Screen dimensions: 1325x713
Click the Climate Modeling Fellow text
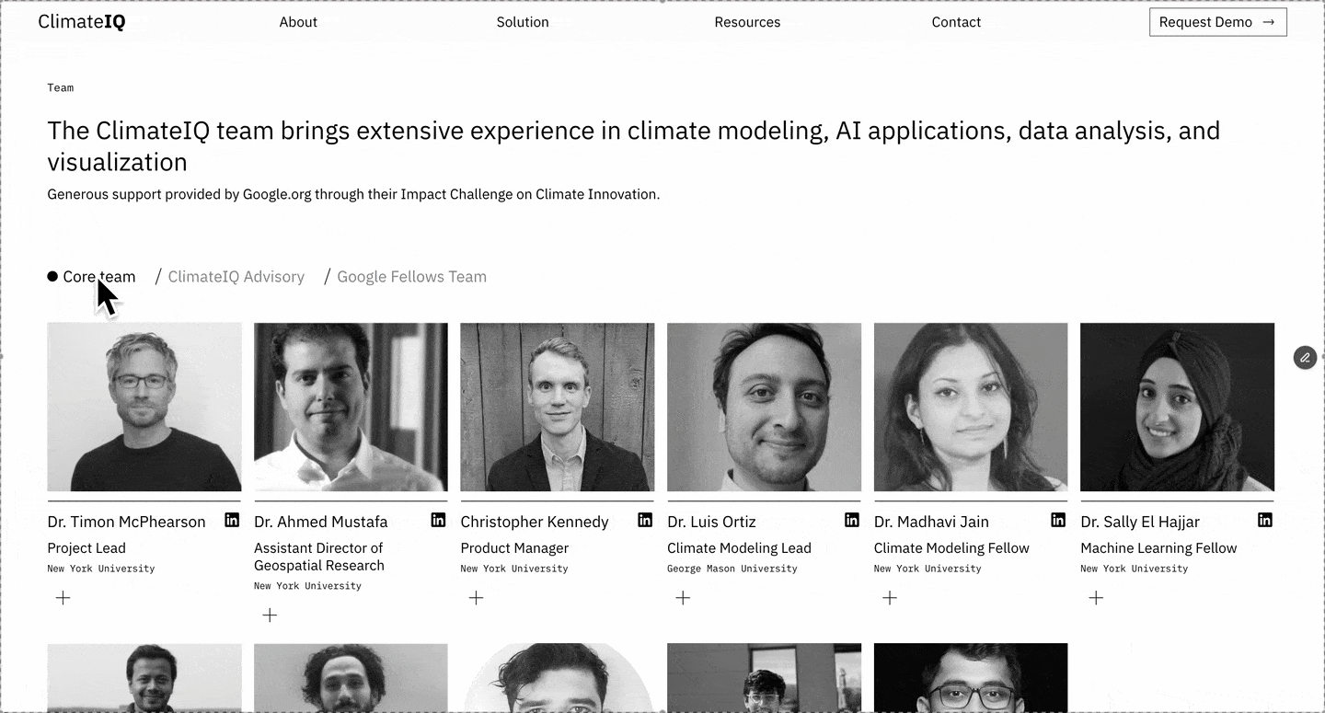click(951, 548)
